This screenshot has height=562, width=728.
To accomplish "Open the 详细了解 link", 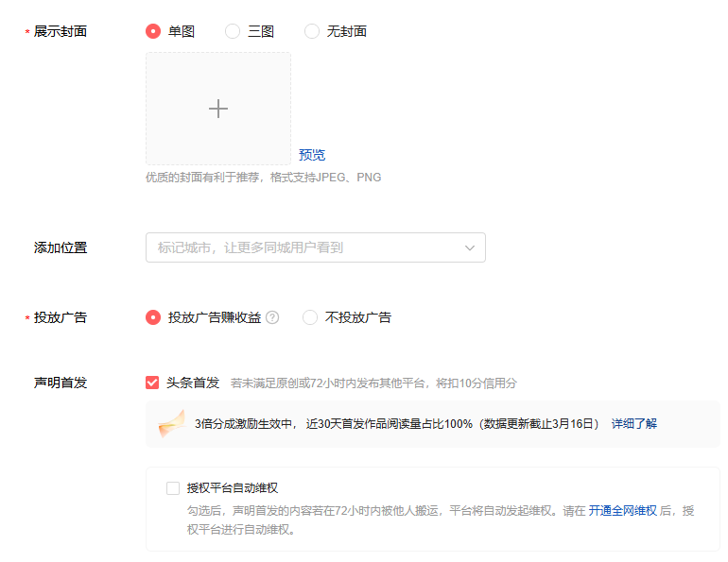I will (633, 424).
